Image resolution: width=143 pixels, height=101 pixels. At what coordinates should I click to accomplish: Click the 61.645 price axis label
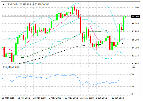(135, 64)
